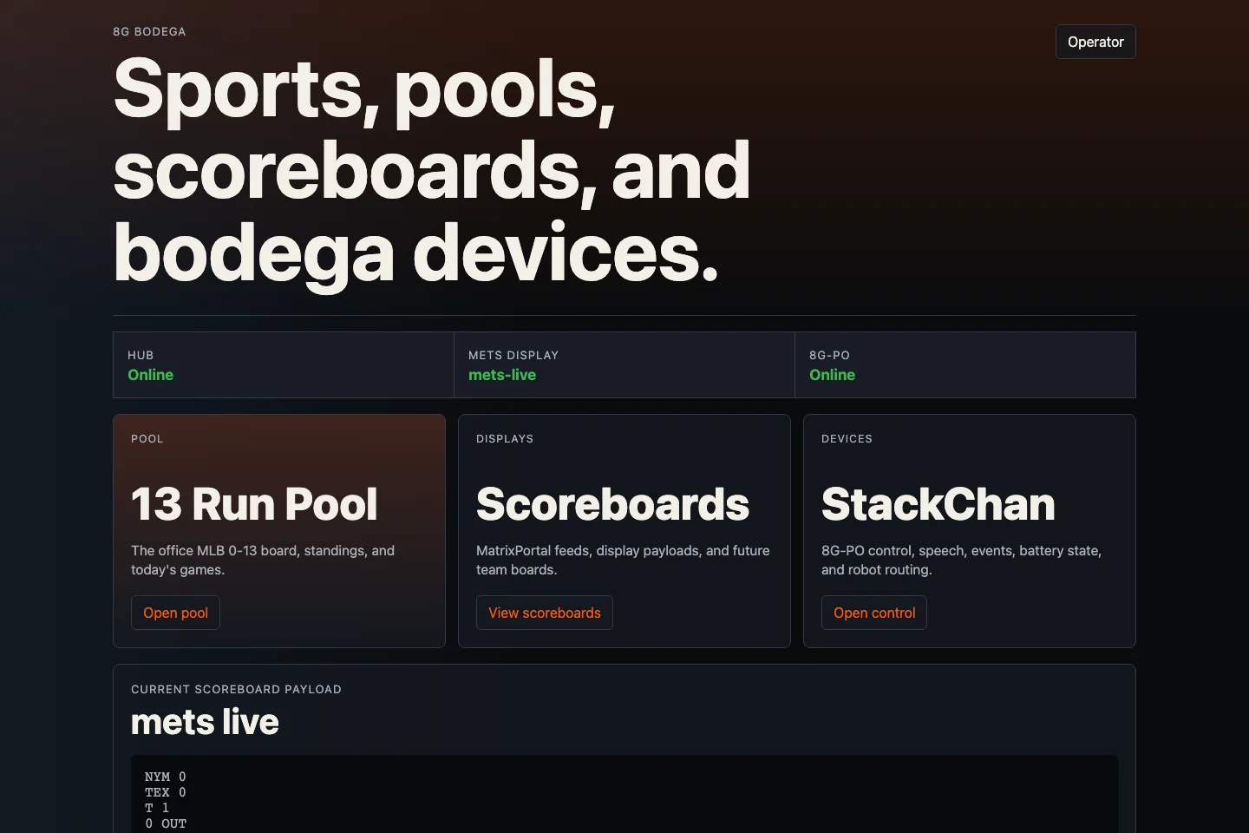Click the POOL category label
The width and height of the screenshot is (1249, 833).
pos(147,438)
